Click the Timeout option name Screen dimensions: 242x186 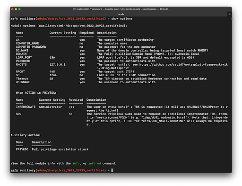pos(22,79)
